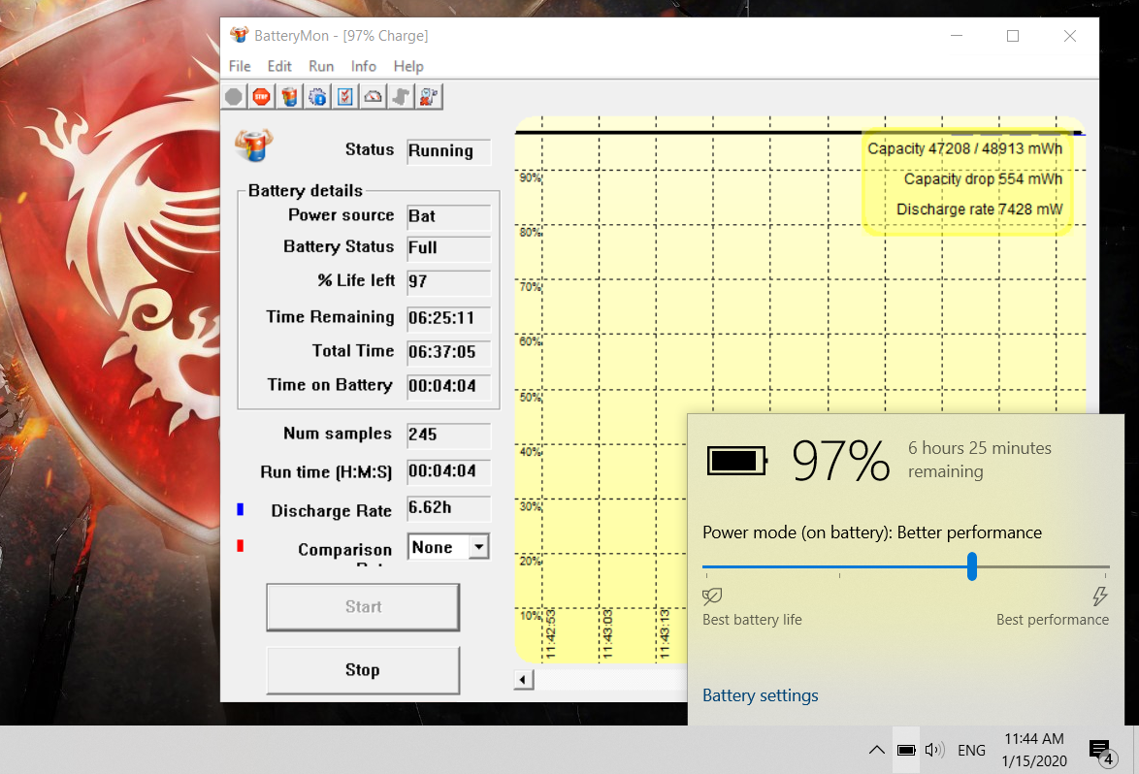The width and height of the screenshot is (1139, 774).
Task: Click the 'Best performance' label
Action: click(1053, 620)
